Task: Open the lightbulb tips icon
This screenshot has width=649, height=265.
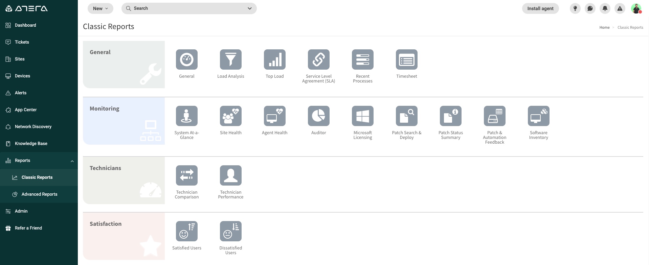Action: (575, 8)
